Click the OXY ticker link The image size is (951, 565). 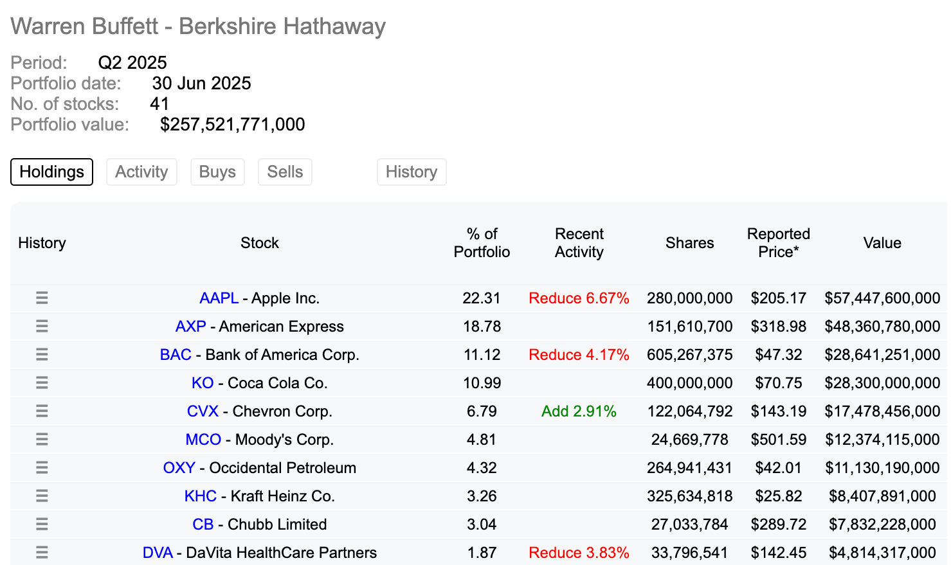point(179,468)
